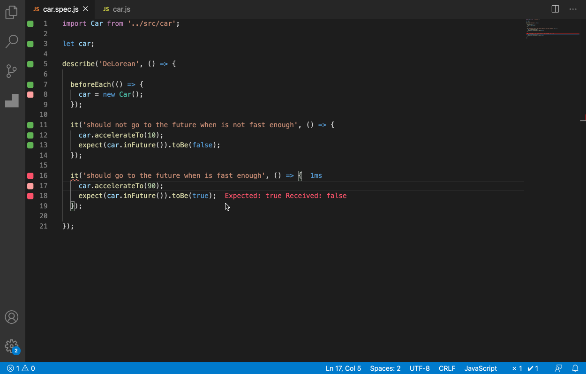The width and height of the screenshot is (586, 374).
Task: Click 'import Car from' text on line 1
Action: tap(93, 23)
